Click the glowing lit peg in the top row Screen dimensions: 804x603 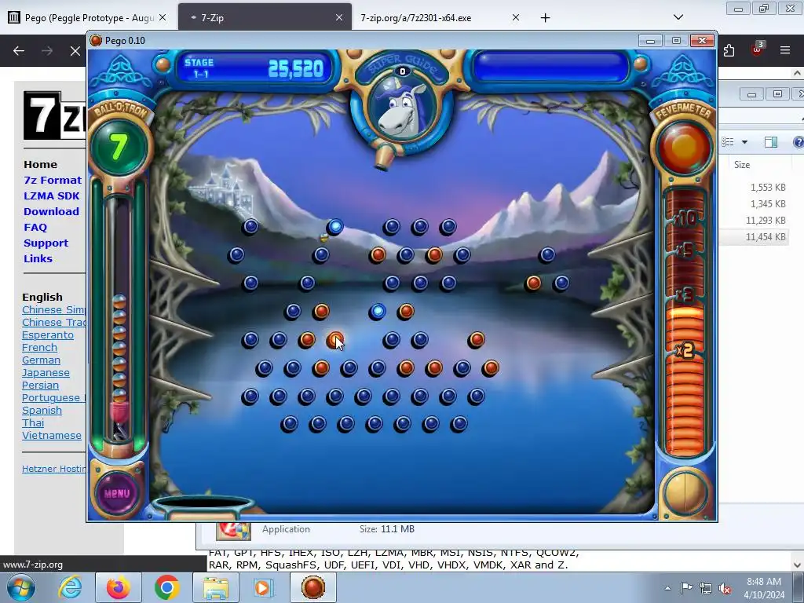coord(334,226)
